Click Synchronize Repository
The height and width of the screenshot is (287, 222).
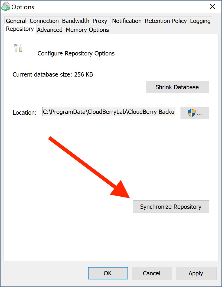point(171,206)
